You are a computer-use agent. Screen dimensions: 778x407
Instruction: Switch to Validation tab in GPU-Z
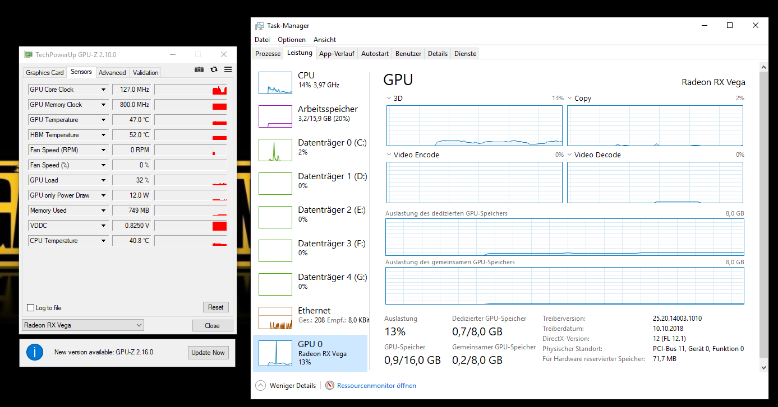tap(146, 73)
